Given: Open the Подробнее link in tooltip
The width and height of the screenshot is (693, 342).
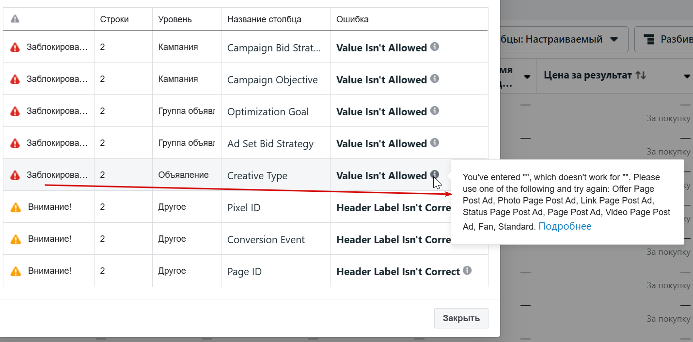Looking at the screenshot, I should coord(565,226).
